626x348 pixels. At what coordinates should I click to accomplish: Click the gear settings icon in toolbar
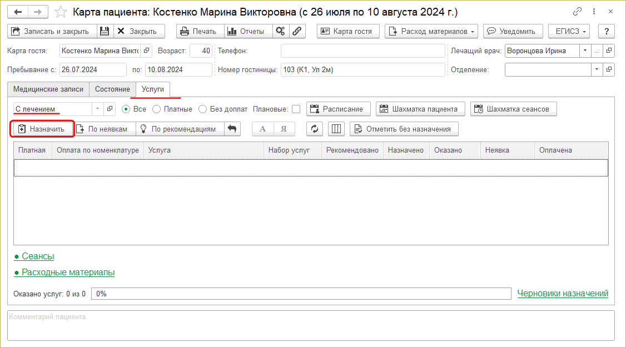click(280, 32)
